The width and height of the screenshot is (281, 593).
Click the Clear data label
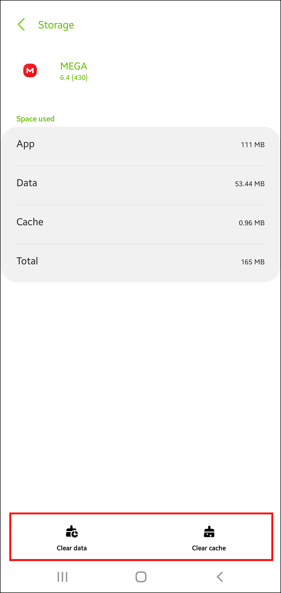coord(72,548)
